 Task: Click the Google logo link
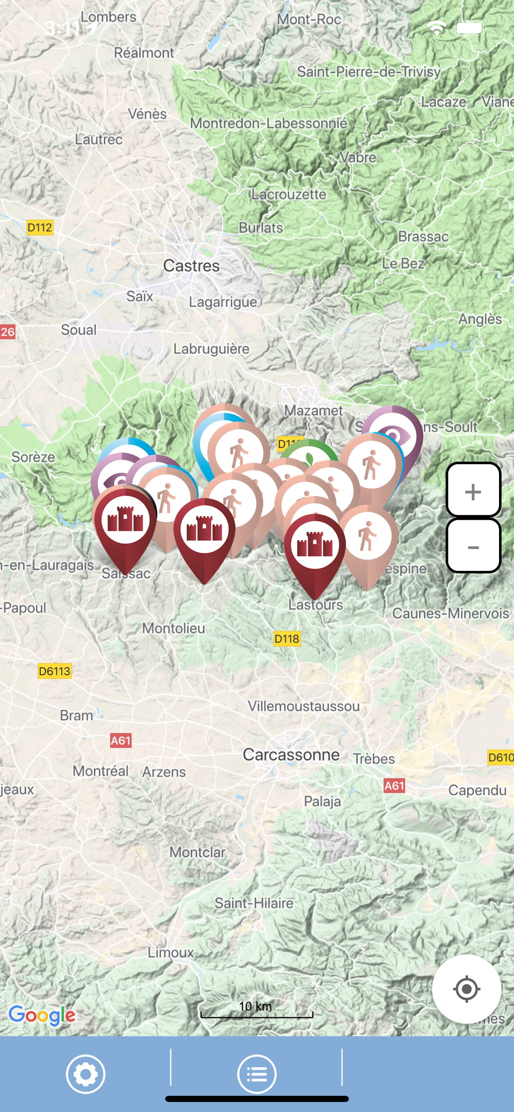coord(42,1015)
